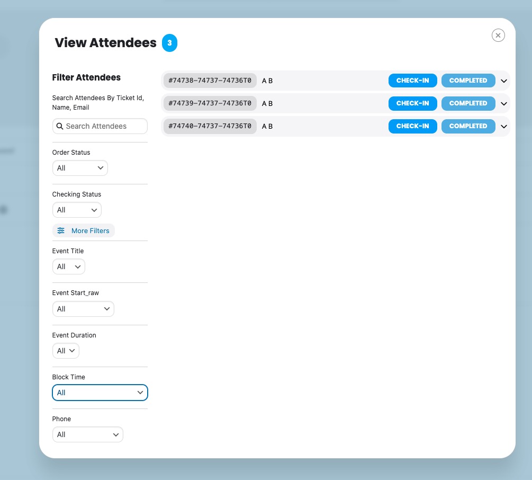The image size is (532, 480).
Task: Click the sliders icon beside More Filters
Action: [x=61, y=230]
